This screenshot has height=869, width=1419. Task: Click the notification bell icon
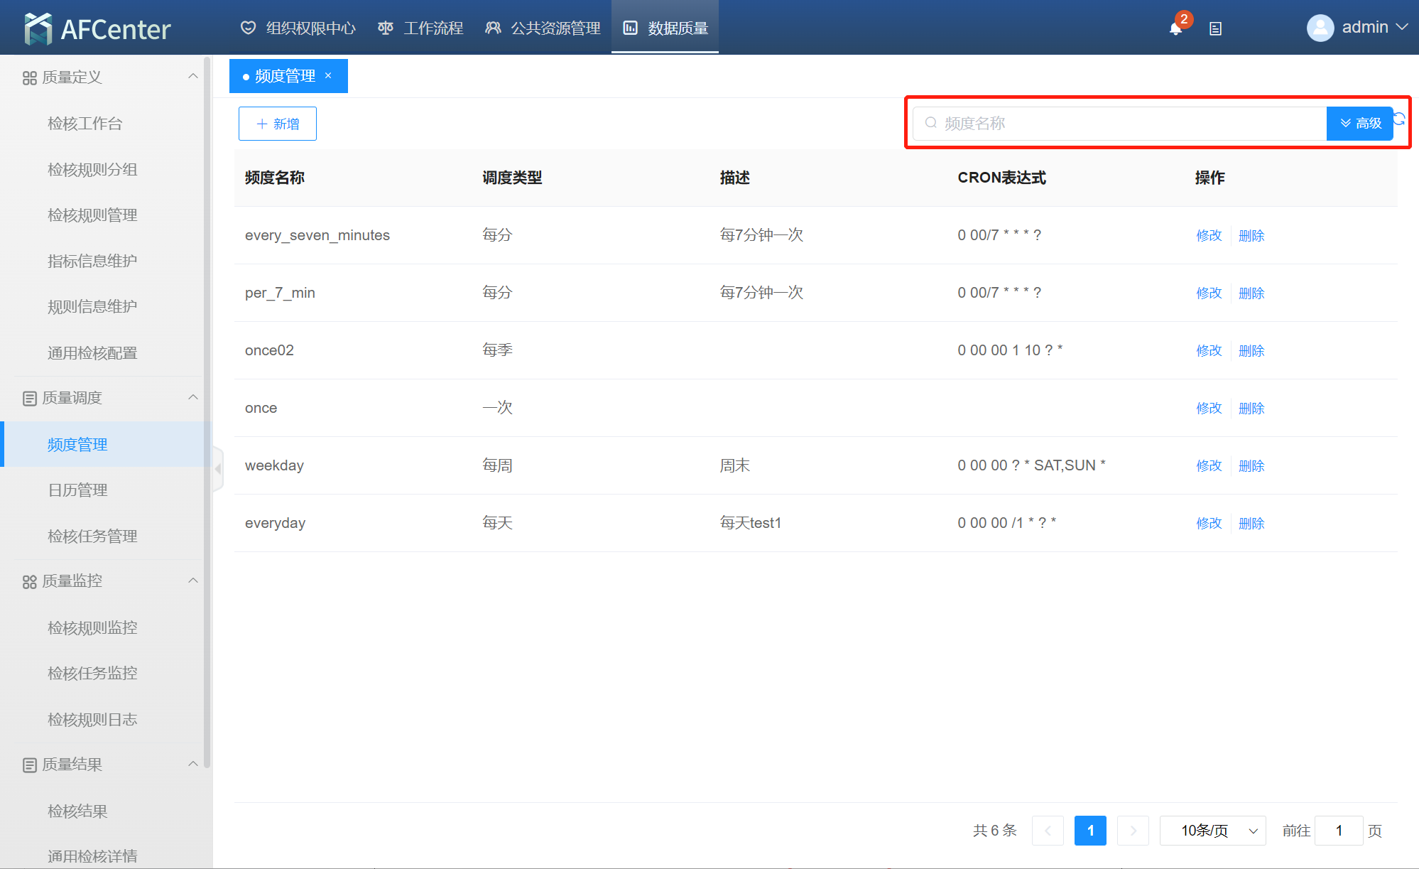[1175, 28]
